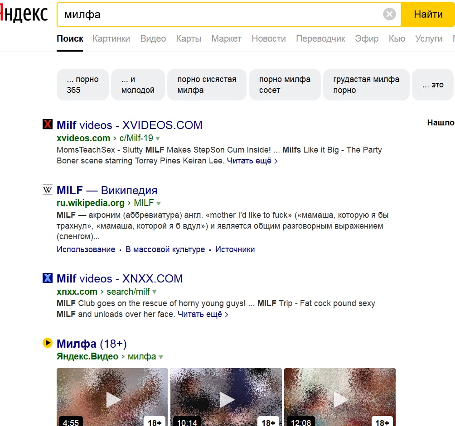Viewport: 455px width, 426px height.
Task: Expand xvideos.com result options arrow
Action: coord(158,139)
